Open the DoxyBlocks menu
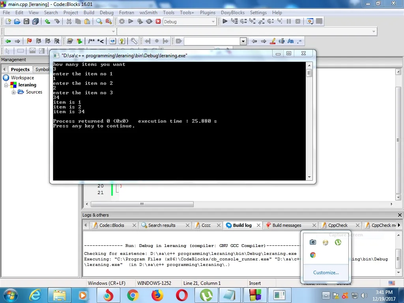404x303 pixels. (x=233, y=12)
